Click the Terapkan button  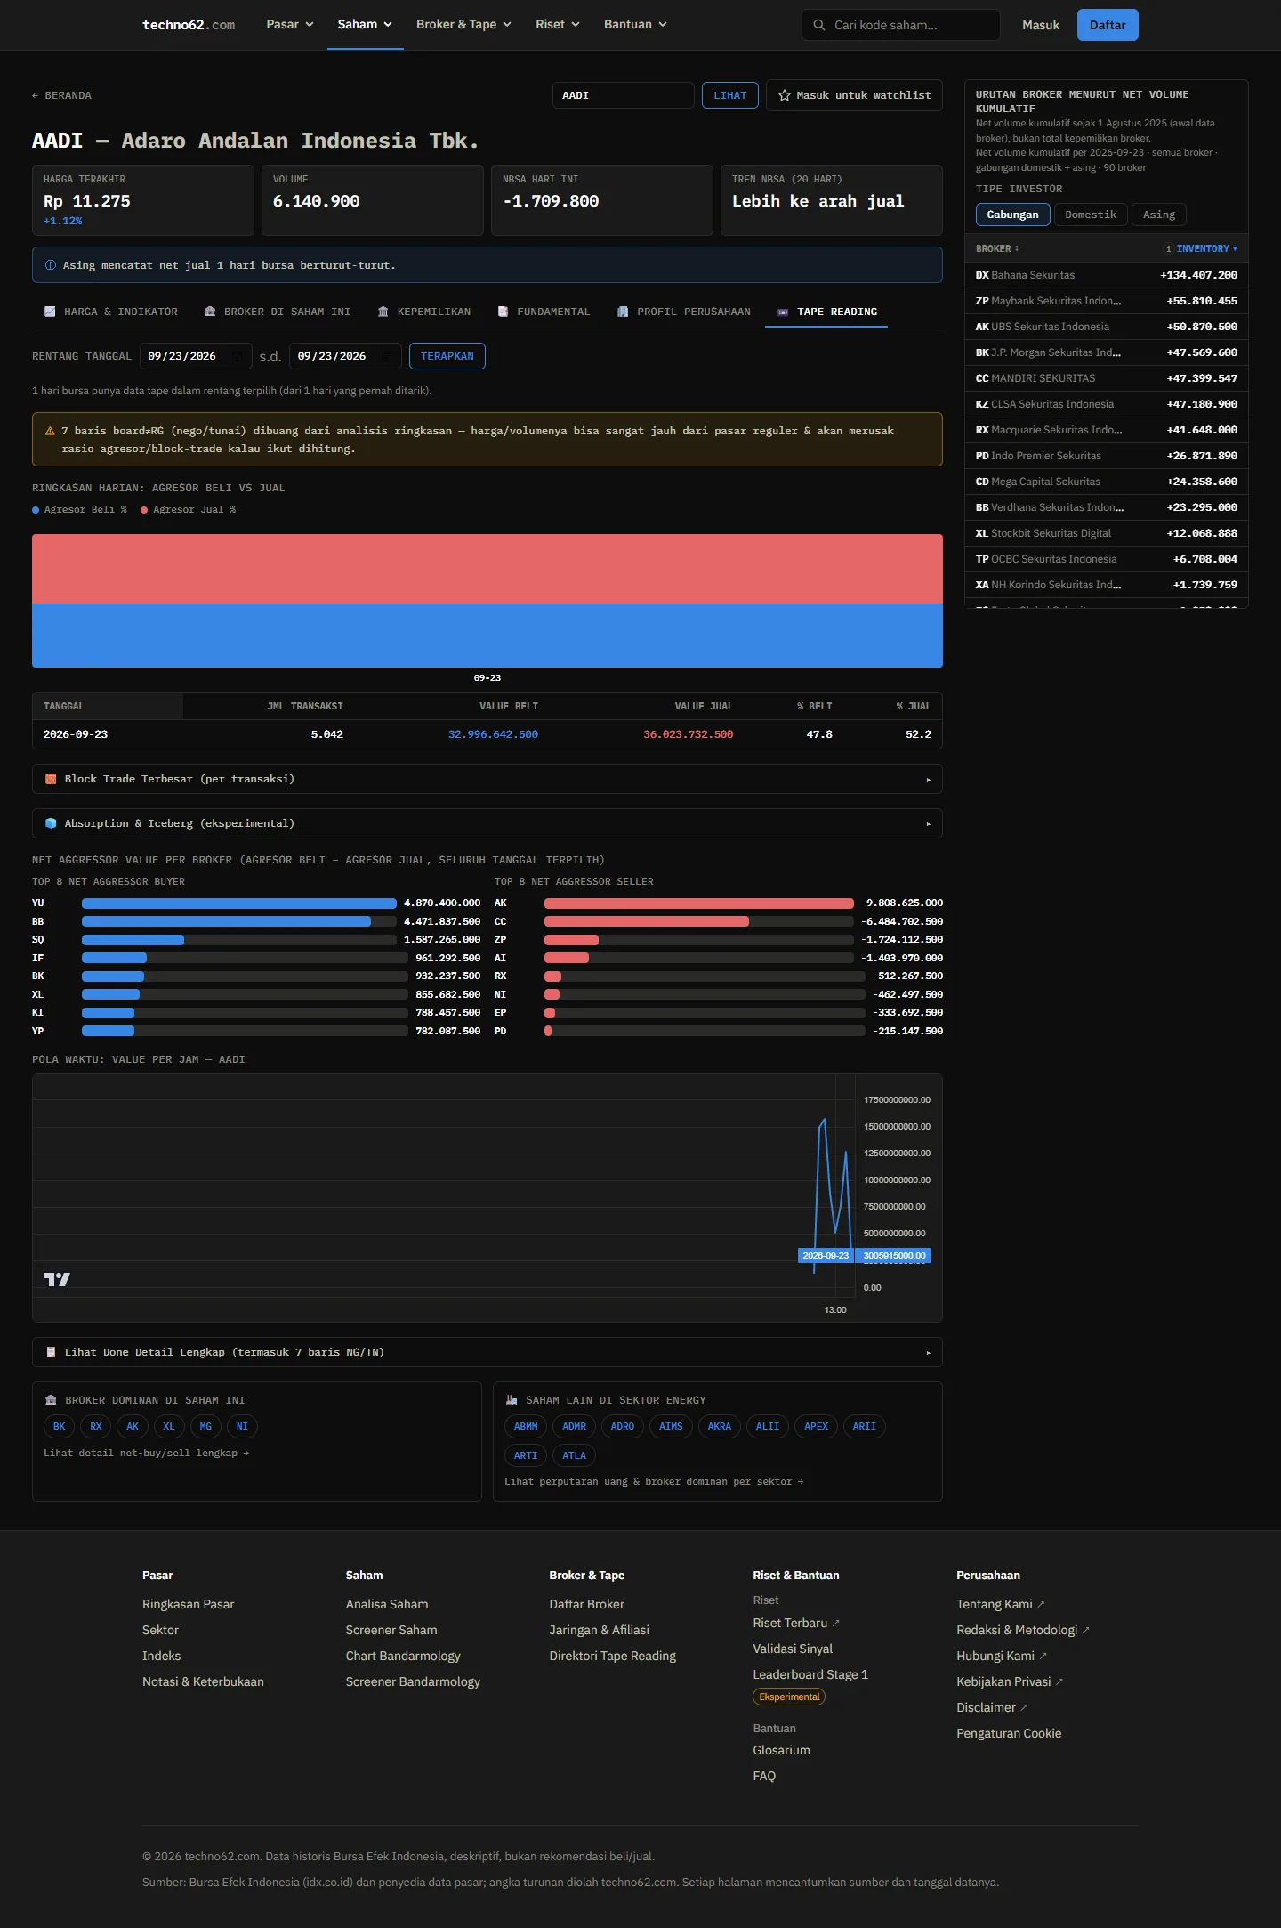point(447,356)
